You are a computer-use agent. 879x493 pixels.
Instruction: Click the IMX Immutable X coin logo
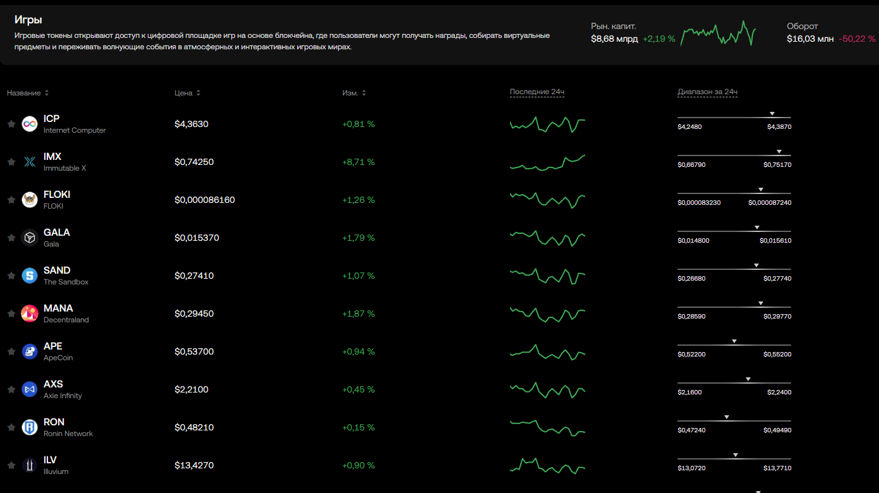(x=30, y=162)
